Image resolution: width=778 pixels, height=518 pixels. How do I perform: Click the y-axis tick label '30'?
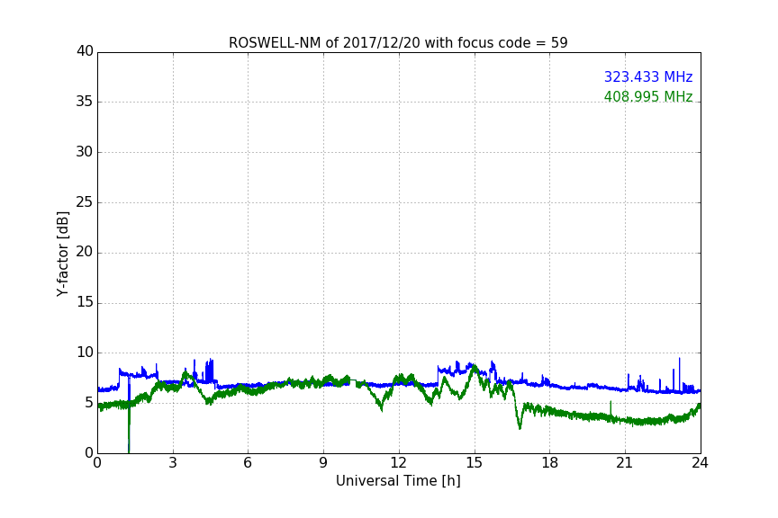[85, 152]
